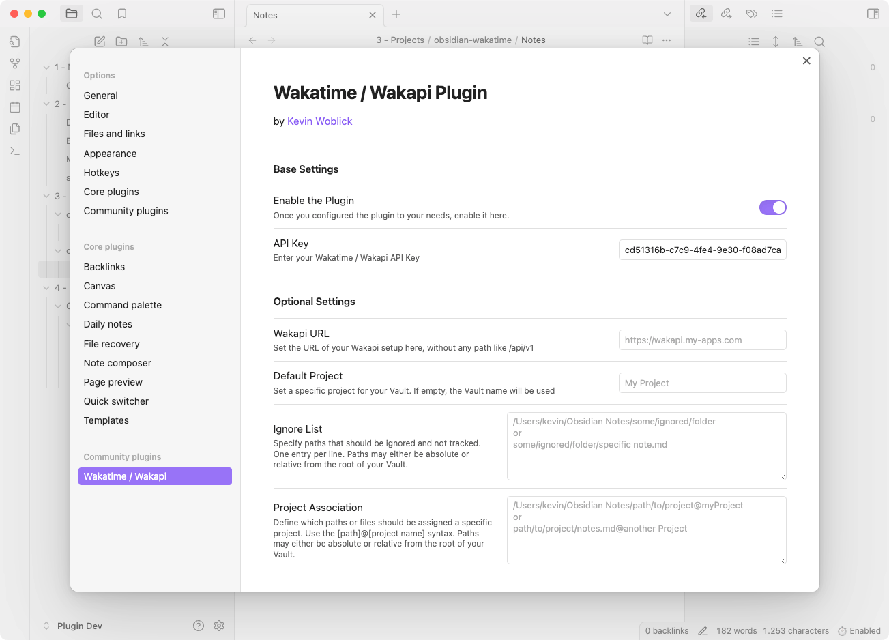Viewport: 889px width, 640px height.
Task: Click the Kevin Woblick author link
Action: coord(319,121)
